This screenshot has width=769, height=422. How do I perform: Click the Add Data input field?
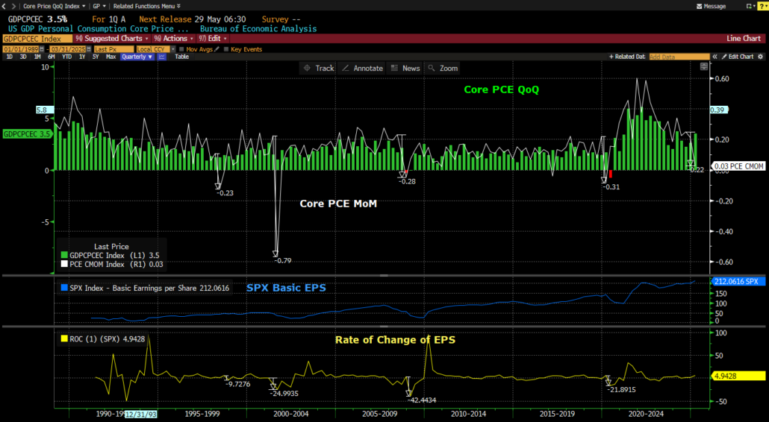click(x=679, y=57)
